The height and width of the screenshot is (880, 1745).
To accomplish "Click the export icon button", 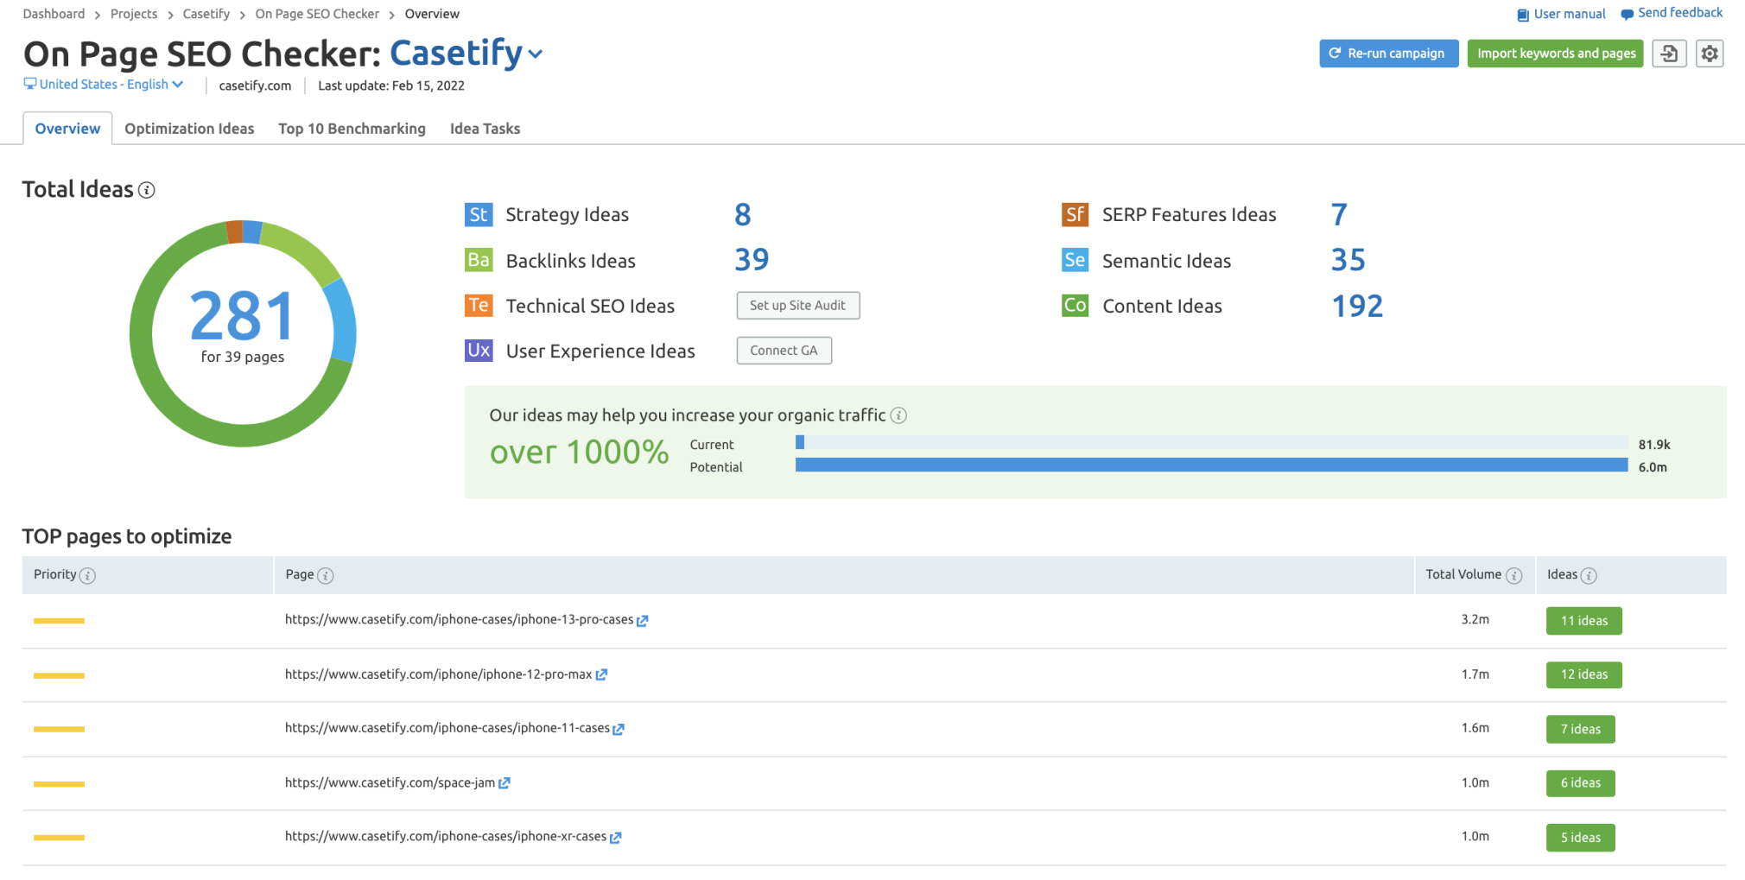I will point(1669,54).
